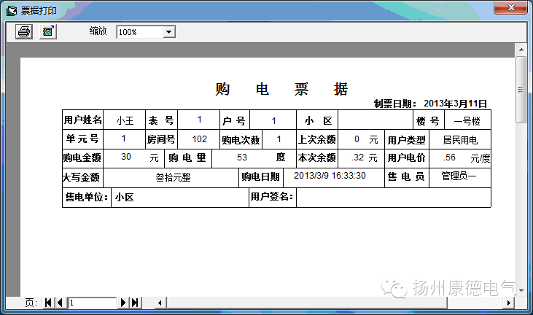Image resolution: width=533 pixels, height=315 pixels.
Task: Click the vertical scrollbar down arrow
Action: (x=521, y=291)
